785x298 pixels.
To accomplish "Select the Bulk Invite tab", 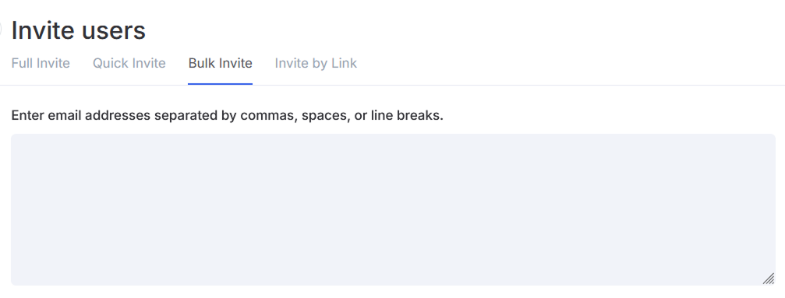I will pos(221,64).
